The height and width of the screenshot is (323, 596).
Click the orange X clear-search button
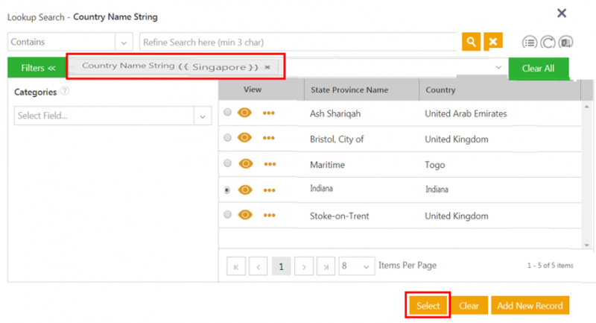492,42
